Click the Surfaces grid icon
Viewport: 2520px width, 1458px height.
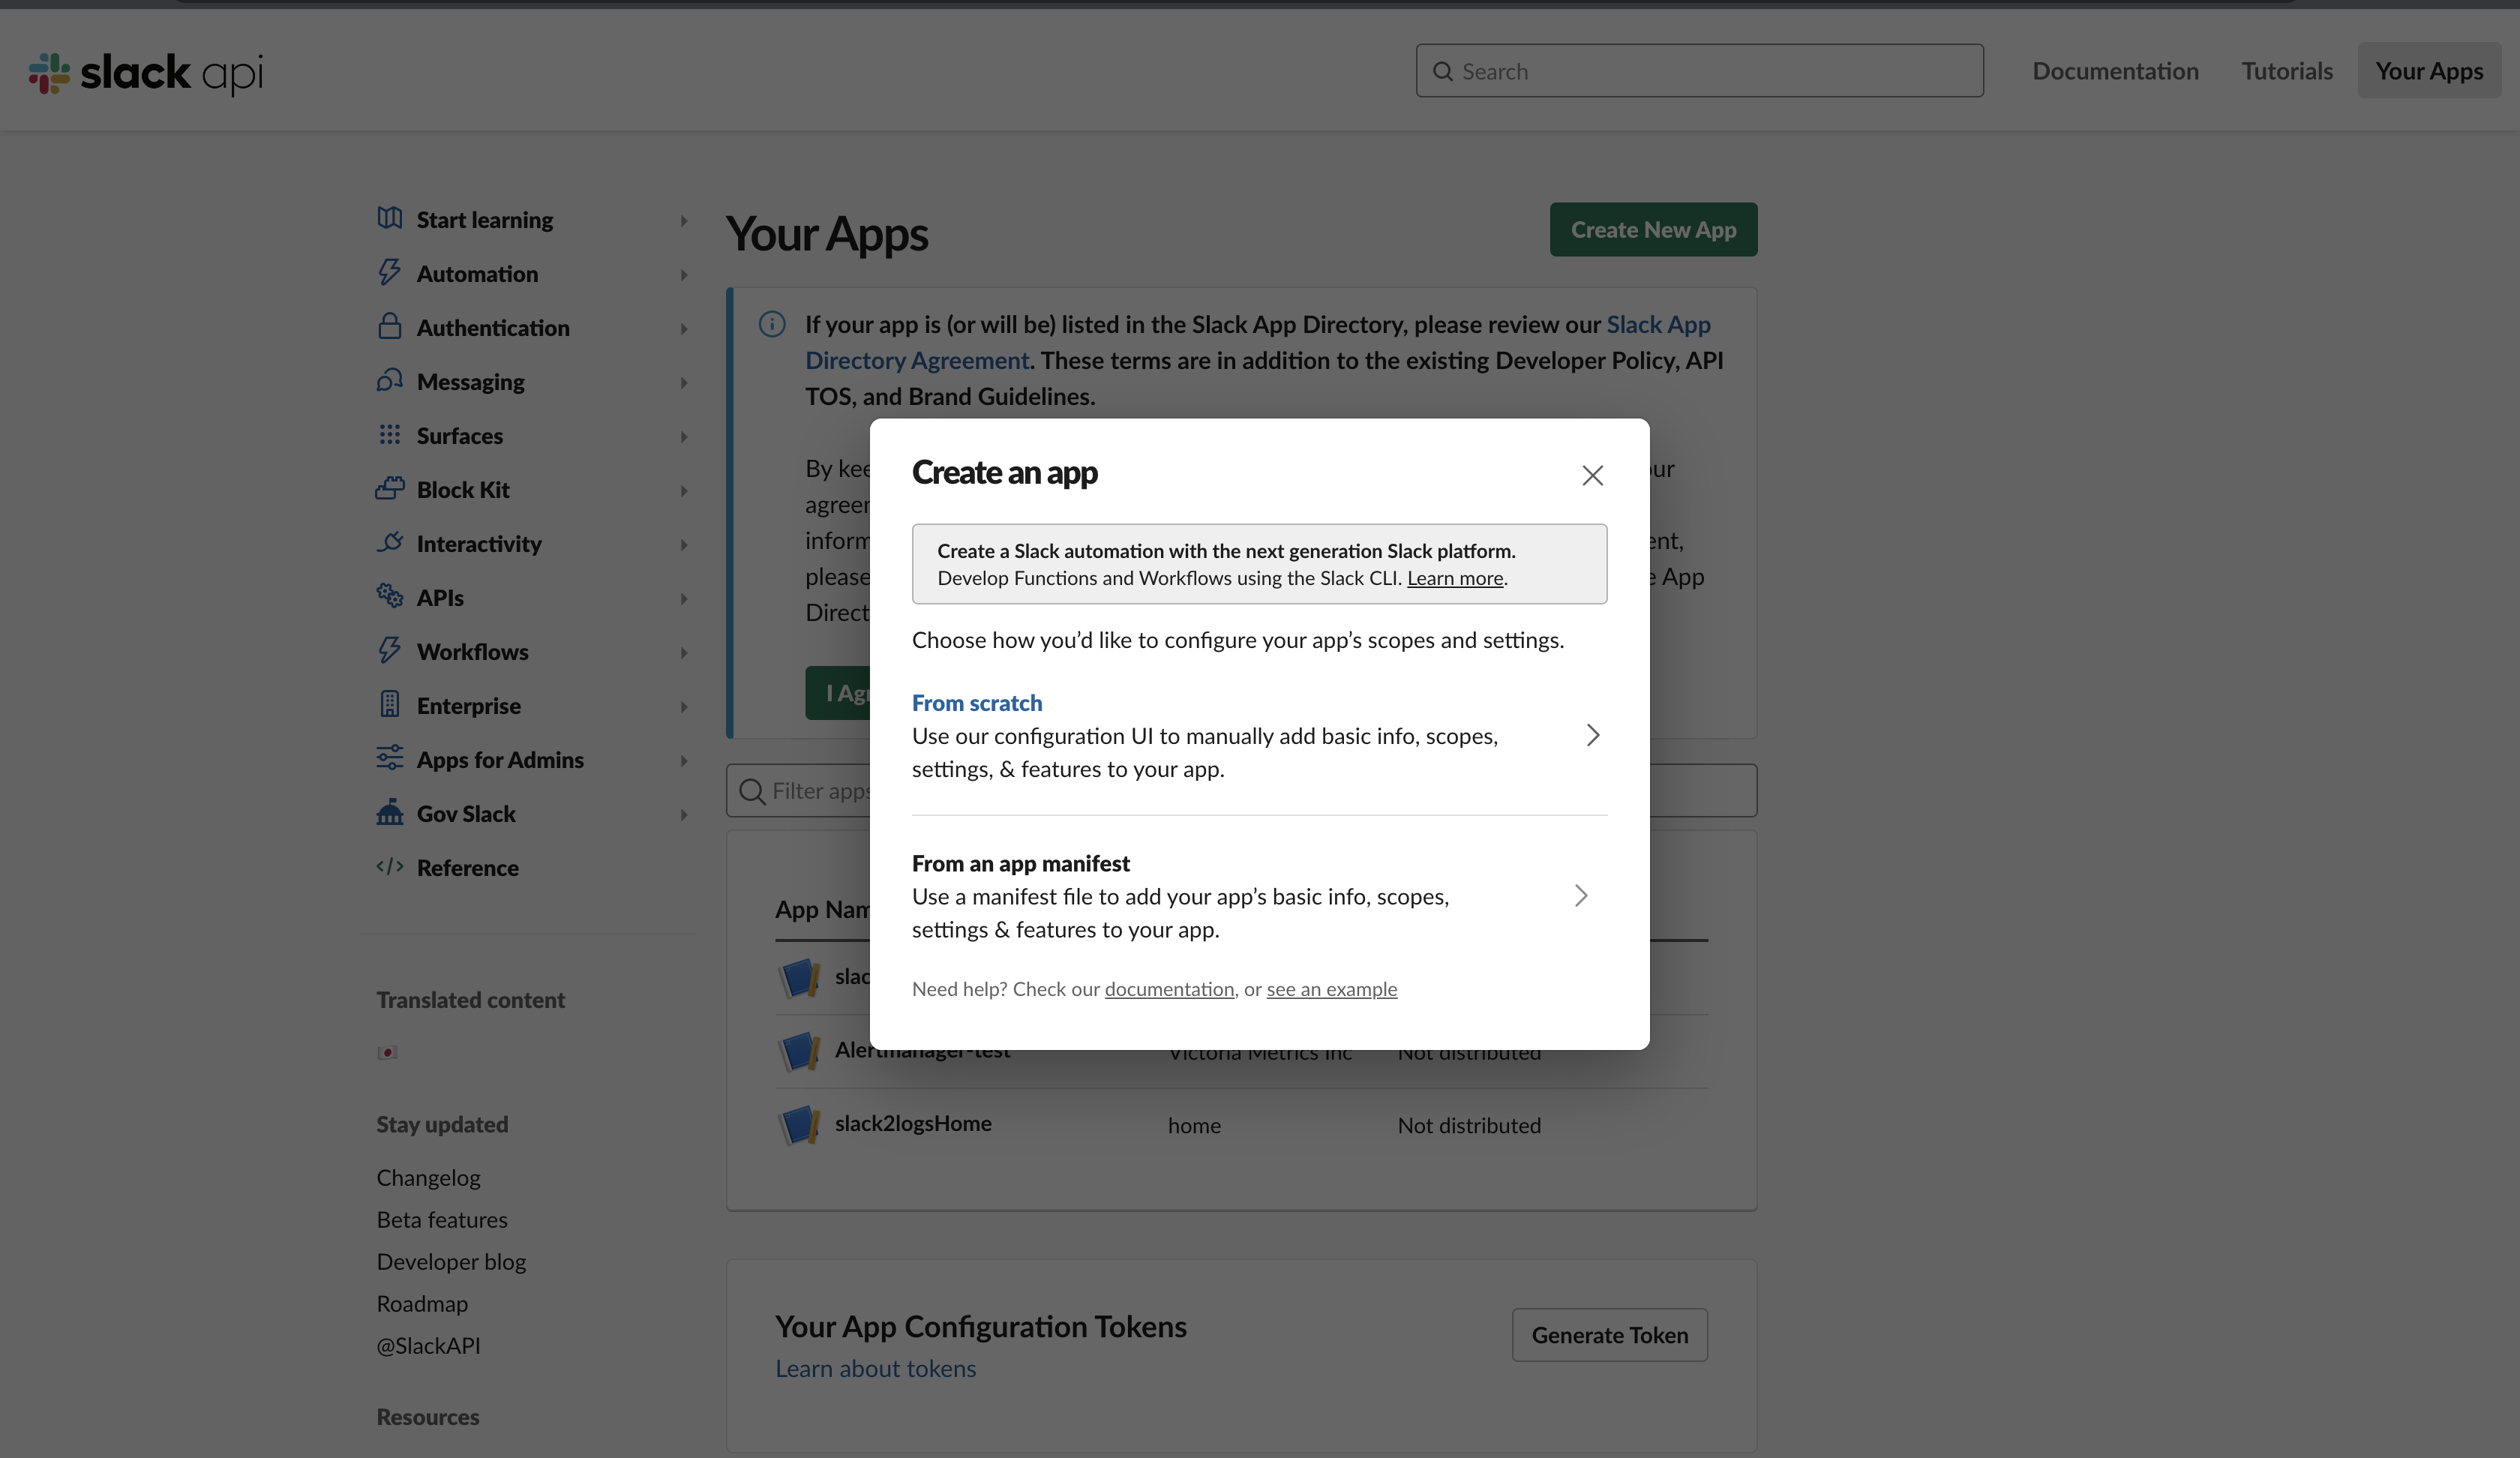click(x=389, y=434)
